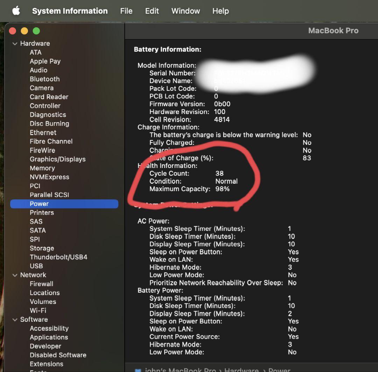Collapse the Software section chevron

pos(15,320)
